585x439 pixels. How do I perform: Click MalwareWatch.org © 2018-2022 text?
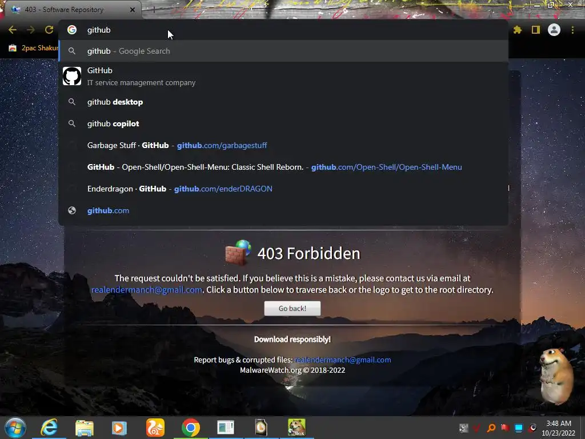(x=292, y=370)
